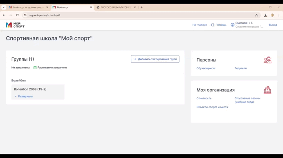Open a new browser tab
283x158 pixels.
(x=141, y=7)
